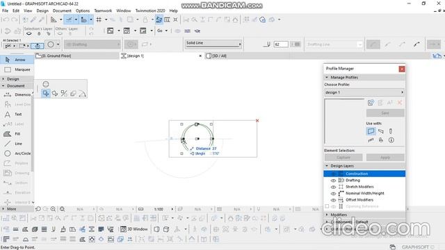Open the Window menu
Image resolution: width=445 pixels, height=250 pixels.
coord(124,11)
